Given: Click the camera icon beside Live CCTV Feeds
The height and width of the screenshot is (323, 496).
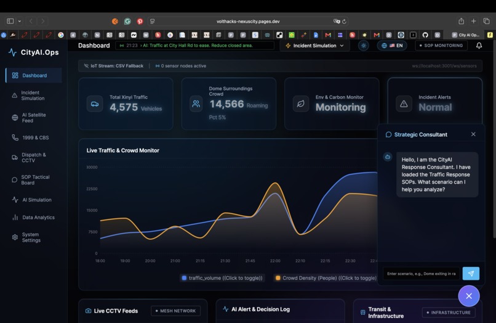Looking at the screenshot, I should [88, 311].
